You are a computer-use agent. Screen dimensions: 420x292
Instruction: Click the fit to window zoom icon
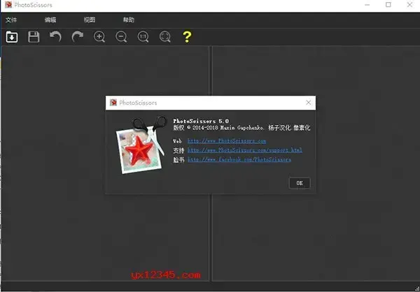pyautogui.click(x=165, y=36)
